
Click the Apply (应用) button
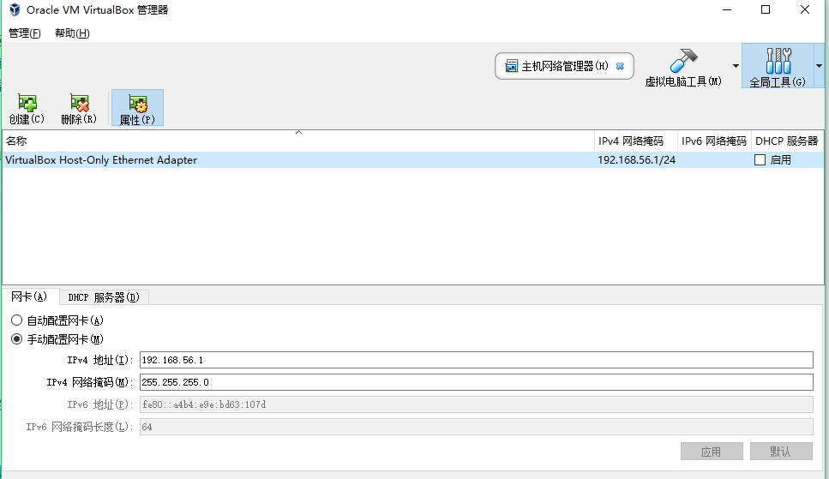[x=712, y=452]
